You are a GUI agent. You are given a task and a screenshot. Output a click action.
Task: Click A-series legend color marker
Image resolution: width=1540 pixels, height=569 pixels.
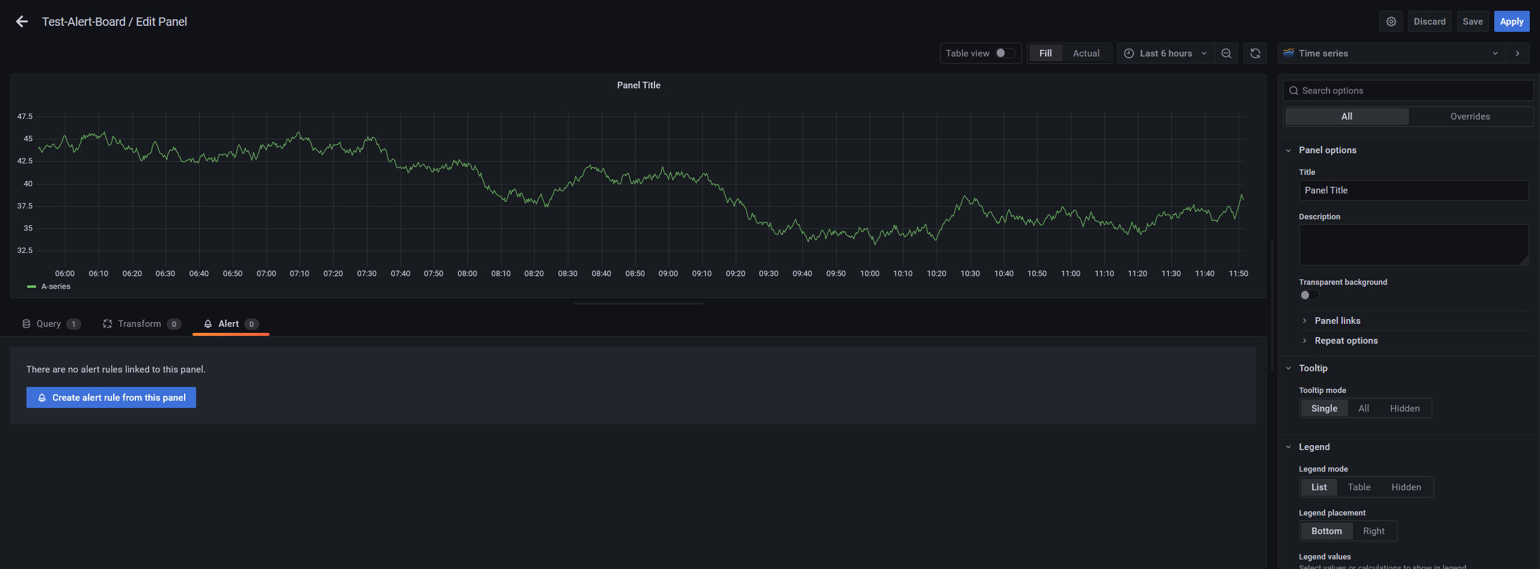pyautogui.click(x=31, y=287)
